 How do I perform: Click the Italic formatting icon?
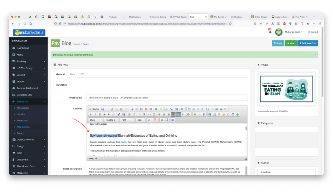95,114
